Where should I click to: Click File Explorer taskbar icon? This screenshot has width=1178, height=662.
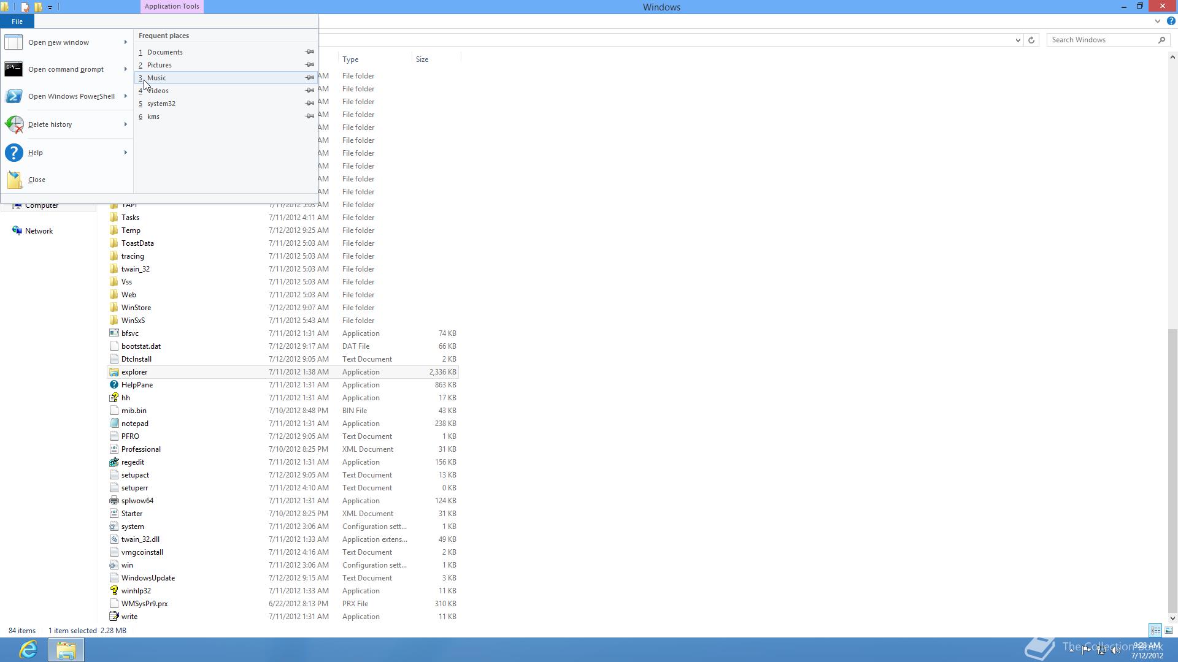pyautogui.click(x=66, y=649)
